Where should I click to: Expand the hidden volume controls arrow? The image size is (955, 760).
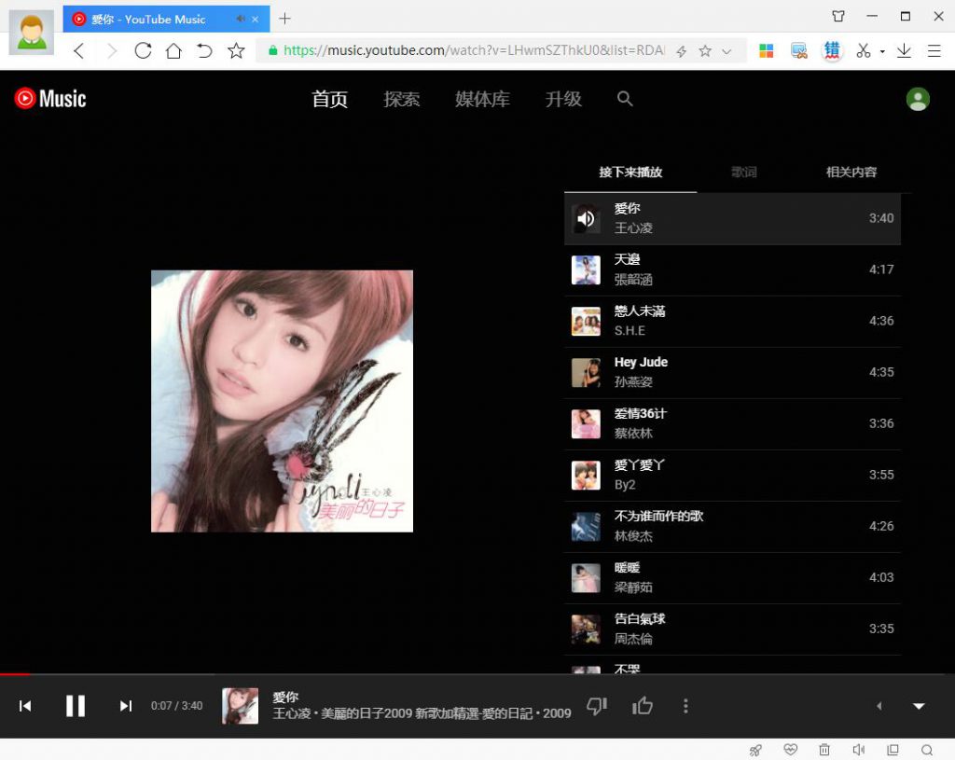[879, 706]
